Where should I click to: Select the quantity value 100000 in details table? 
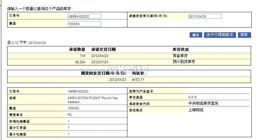(x=73, y=108)
